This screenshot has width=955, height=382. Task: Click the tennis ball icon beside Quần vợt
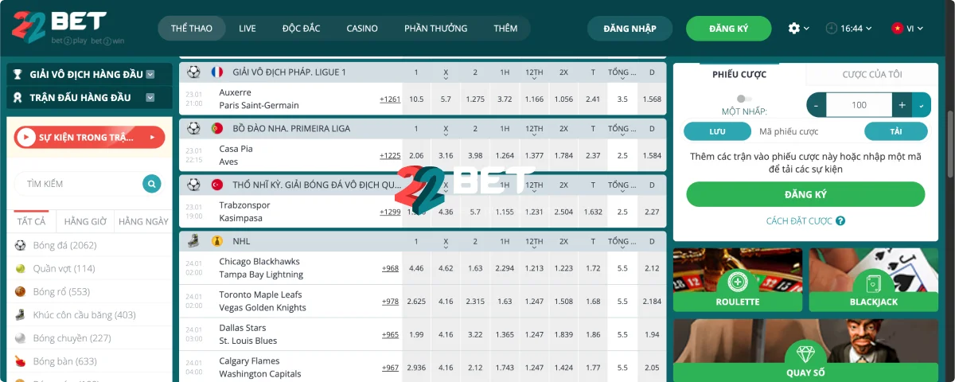(20, 268)
